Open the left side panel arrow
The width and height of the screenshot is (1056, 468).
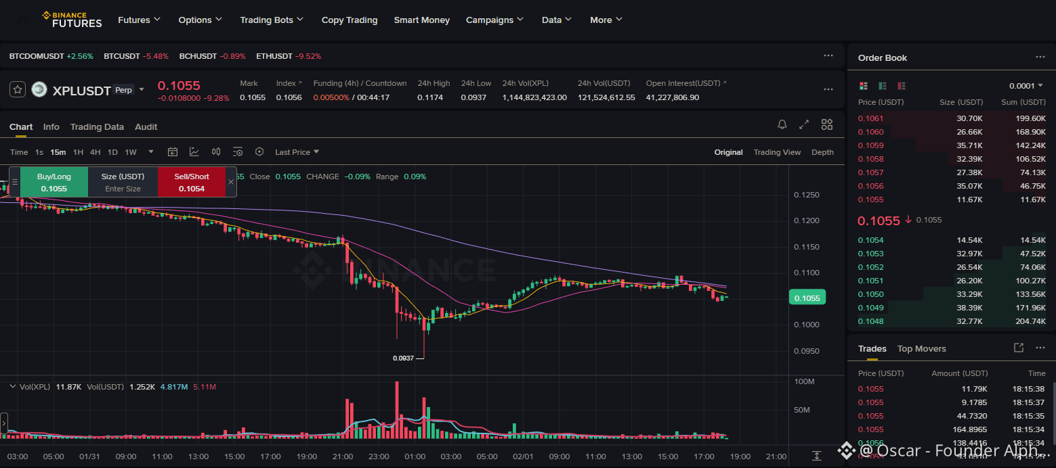[4, 424]
